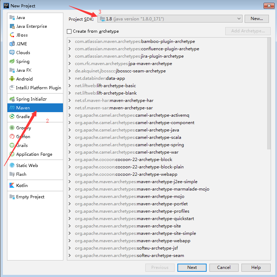The height and width of the screenshot is (277, 277).
Task: Click the archetype list vertical scrollbar
Action: 269,94
